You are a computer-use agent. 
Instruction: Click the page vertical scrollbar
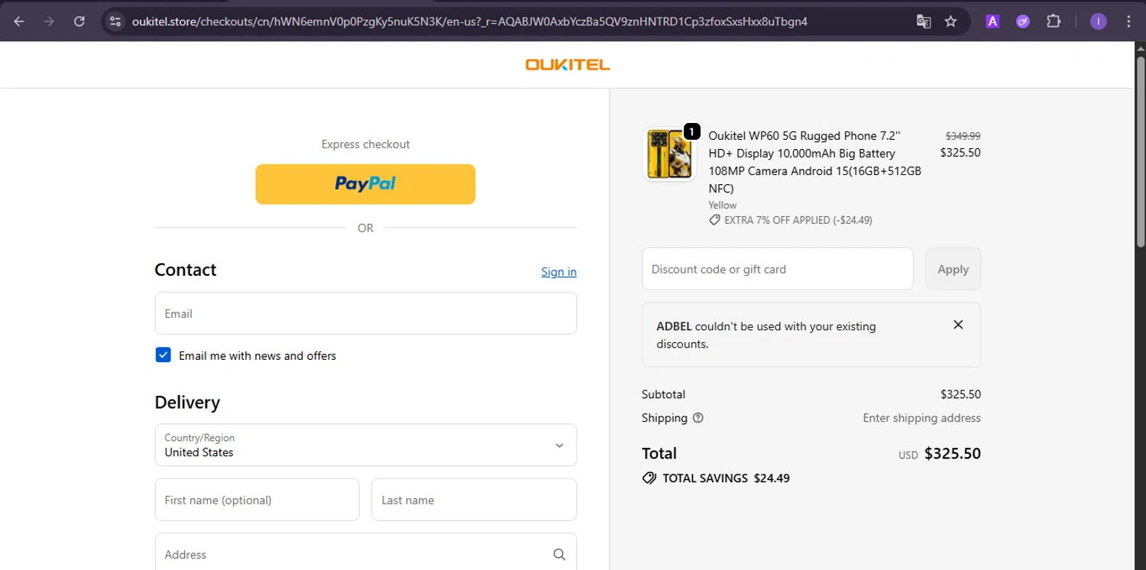coord(1140,153)
